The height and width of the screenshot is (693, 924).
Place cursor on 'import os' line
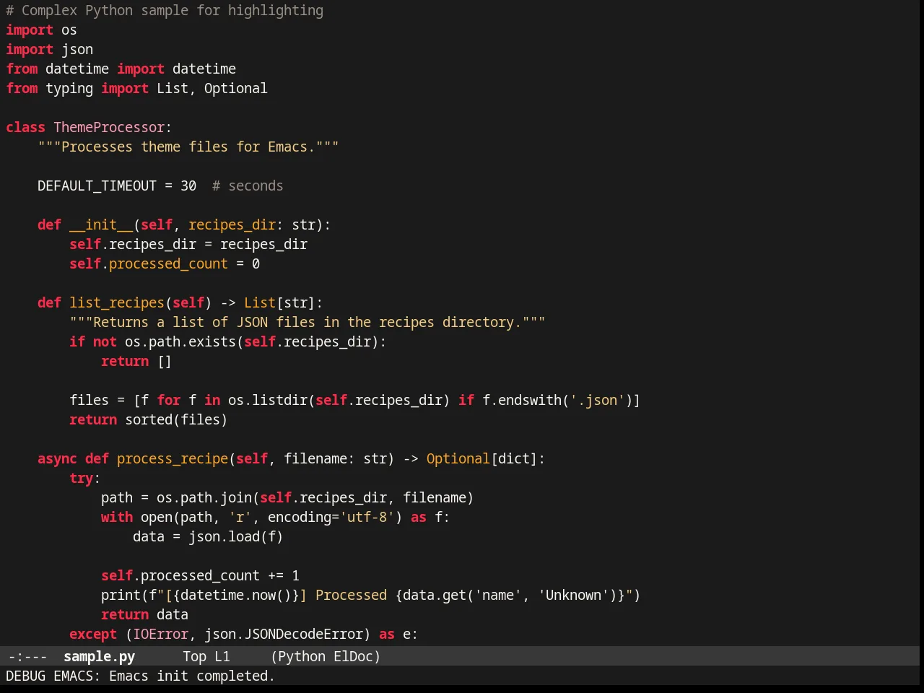[41, 30]
